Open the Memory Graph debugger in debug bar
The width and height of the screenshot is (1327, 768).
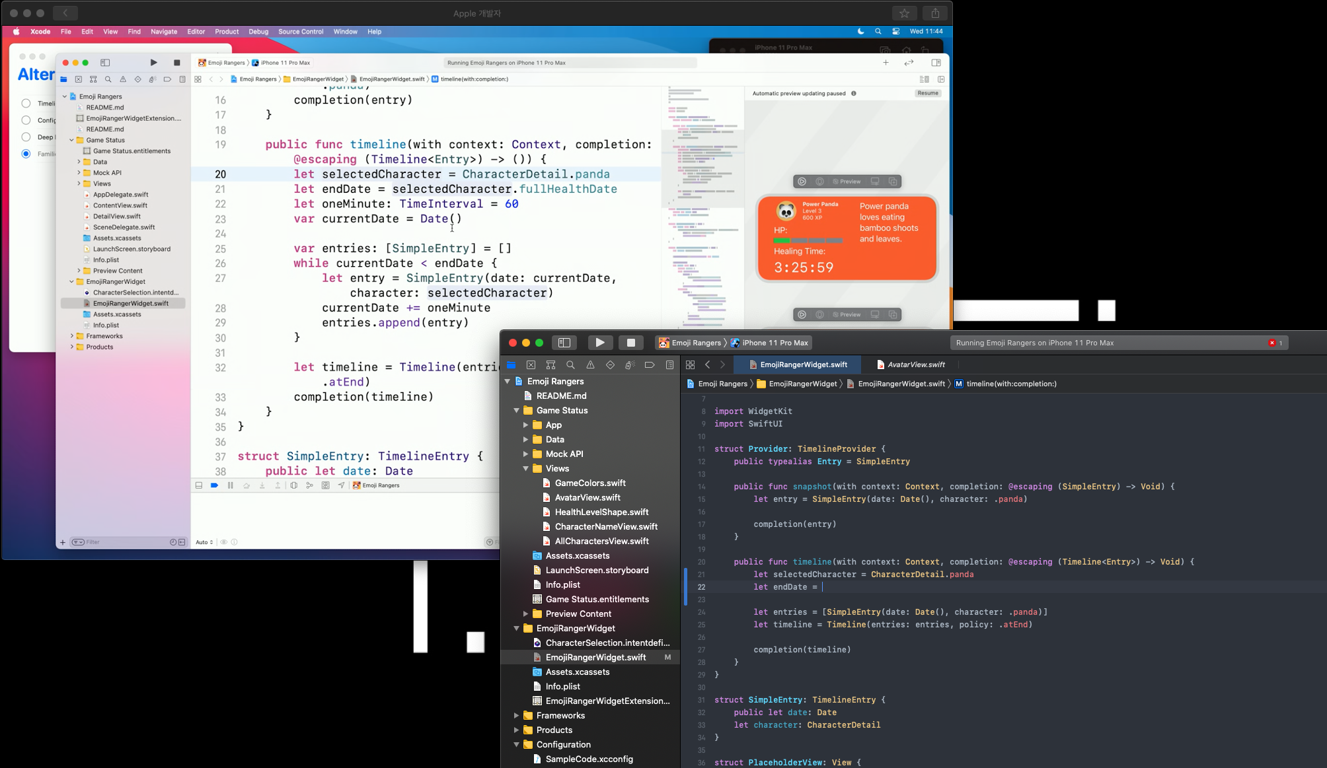tap(309, 485)
